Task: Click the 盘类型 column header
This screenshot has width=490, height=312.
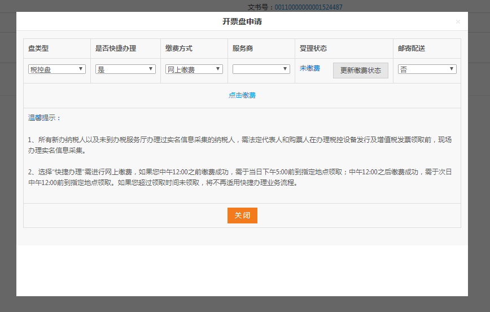Action: point(38,49)
